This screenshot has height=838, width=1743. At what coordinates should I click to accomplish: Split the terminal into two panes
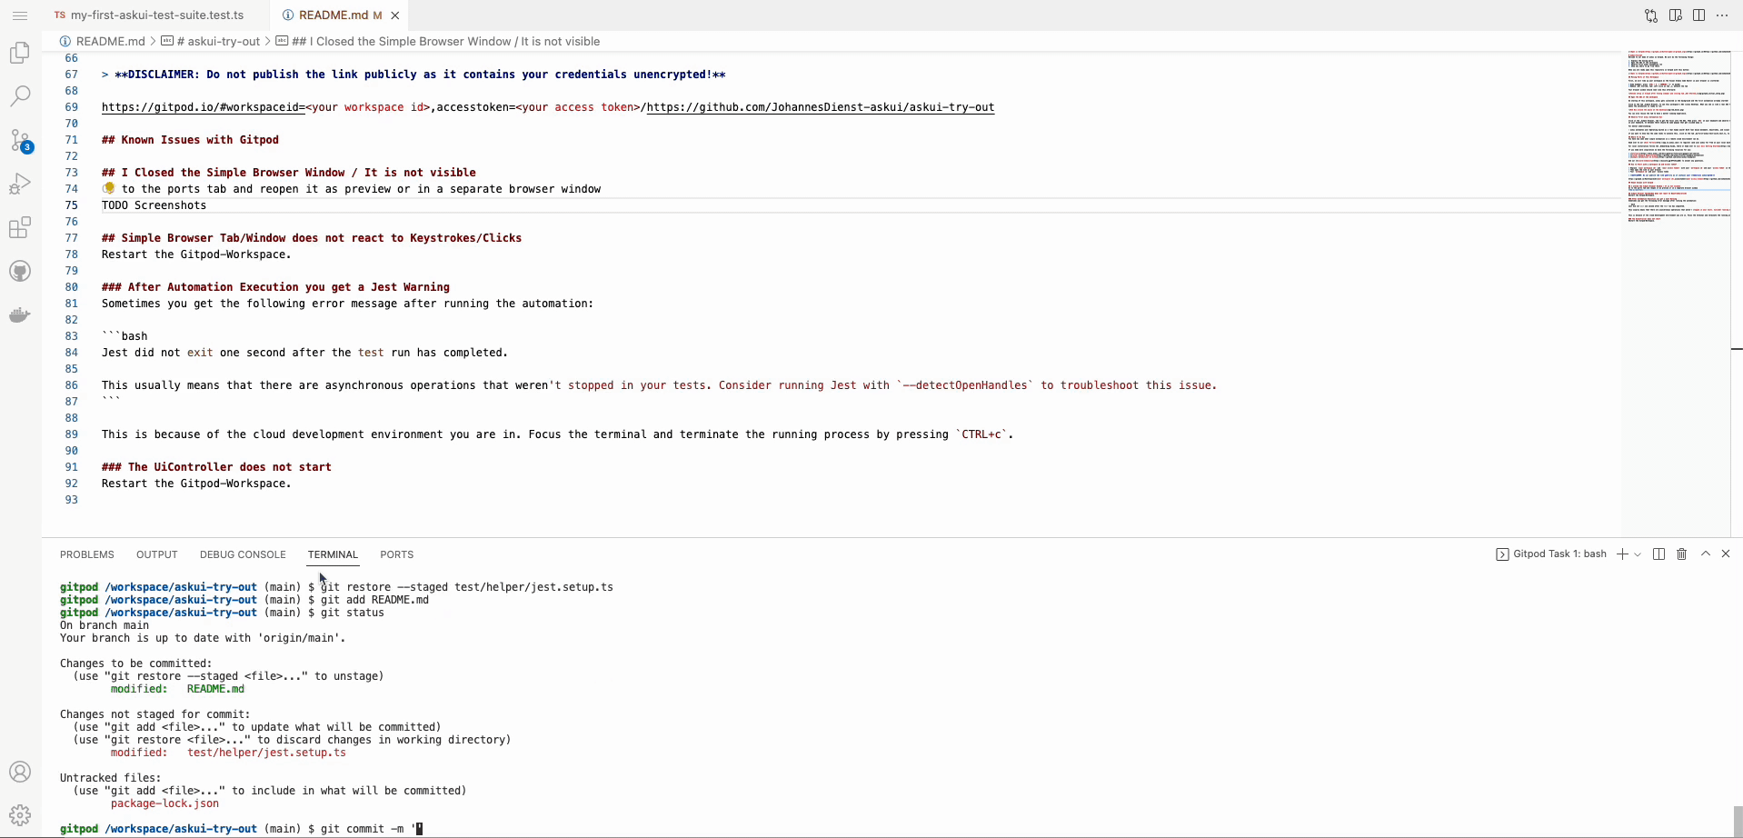(1658, 554)
